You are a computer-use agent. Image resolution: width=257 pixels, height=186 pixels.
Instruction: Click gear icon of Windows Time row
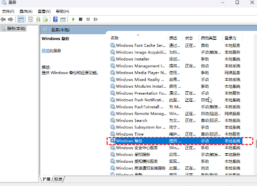113,134
